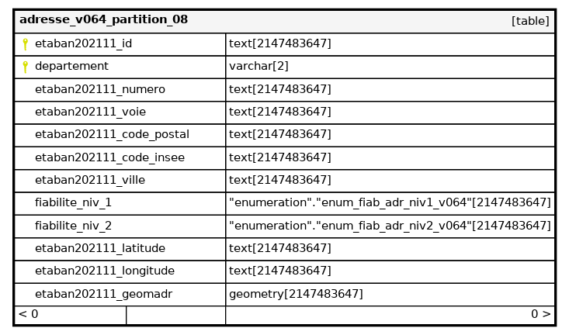
Task: Click the etaban202111_latitude column
Action: coord(99,248)
